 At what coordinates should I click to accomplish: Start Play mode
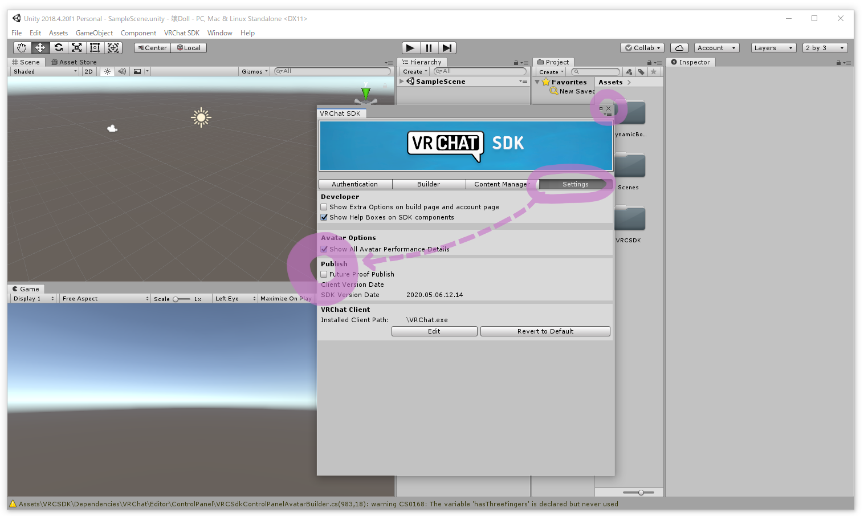[x=410, y=48]
